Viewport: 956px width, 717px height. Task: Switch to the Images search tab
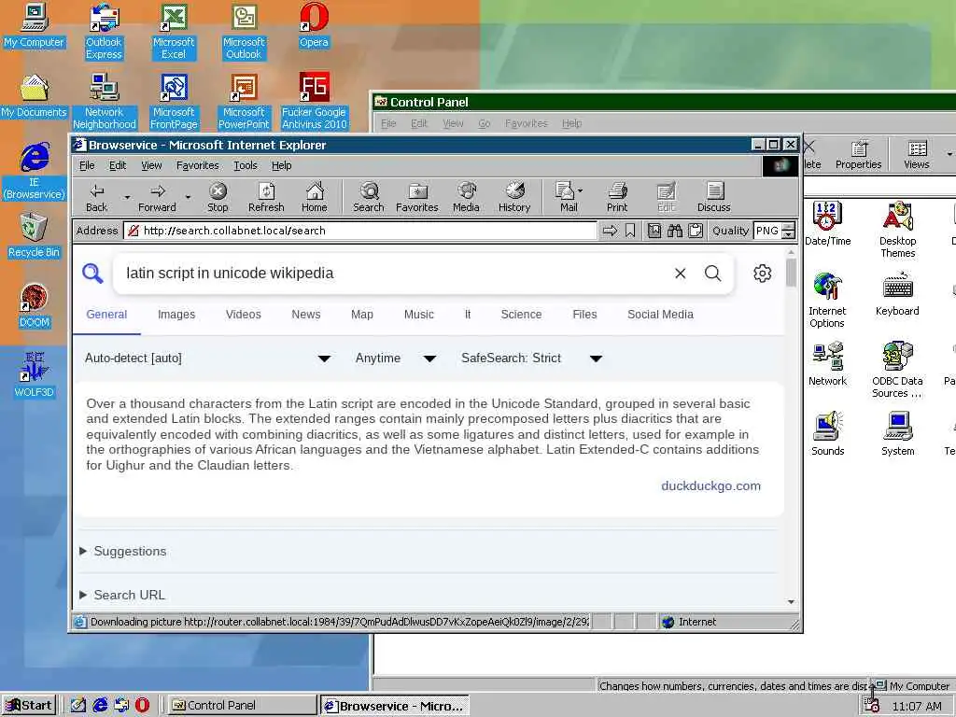[176, 315]
